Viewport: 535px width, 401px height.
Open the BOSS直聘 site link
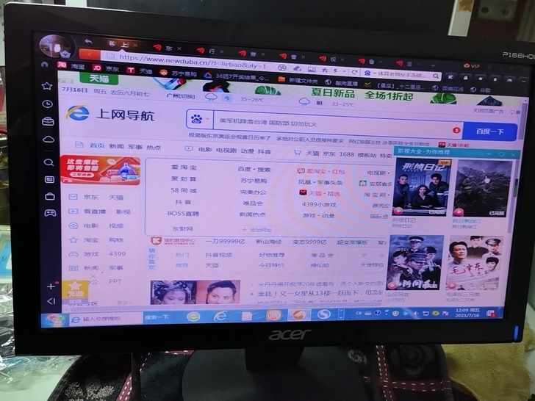183,214
